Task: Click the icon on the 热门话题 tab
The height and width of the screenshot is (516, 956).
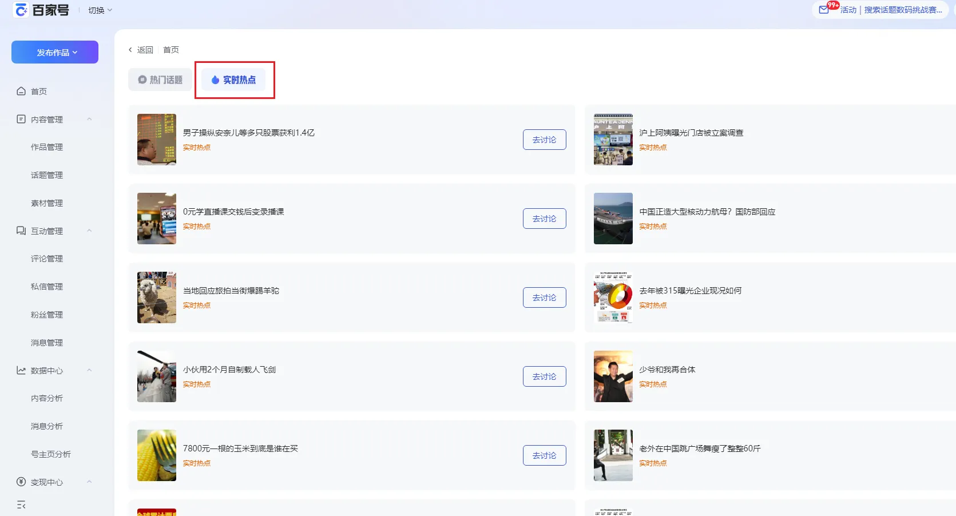Action: point(142,80)
